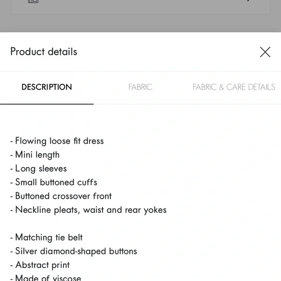
Task: Click the 'Neckline pleats, waist and rear yokes' line
Action: pyautogui.click(x=88, y=210)
